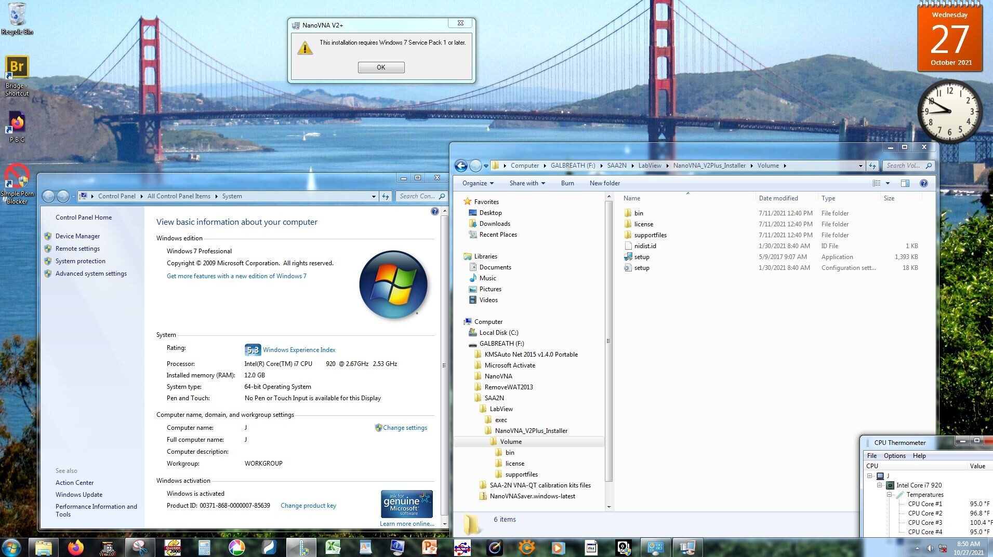The height and width of the screenshot is (557, 993).
Task: Click Simple Porn Blocker desktop icon
Action: tap(17, 184)
